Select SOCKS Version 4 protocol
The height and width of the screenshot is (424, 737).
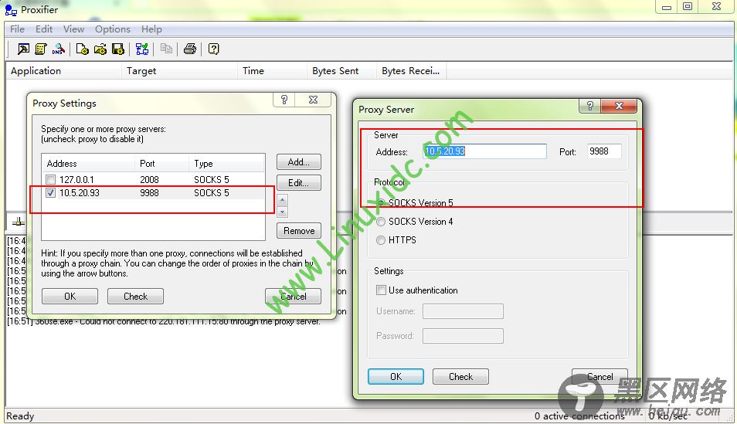click(381, 222)
